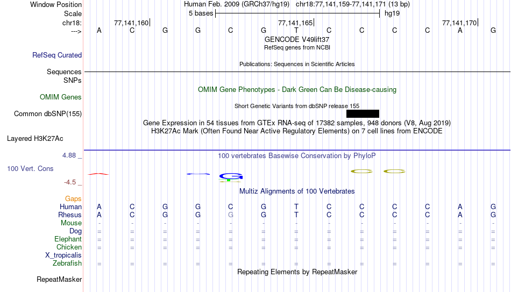Click the chr18: base position label
Screen dimensions: 511x292
pyautogui.click(x=72, y=23)
